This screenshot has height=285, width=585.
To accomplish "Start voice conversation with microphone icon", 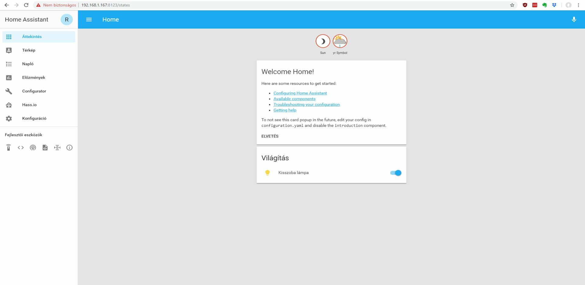I will pos(574,19).
